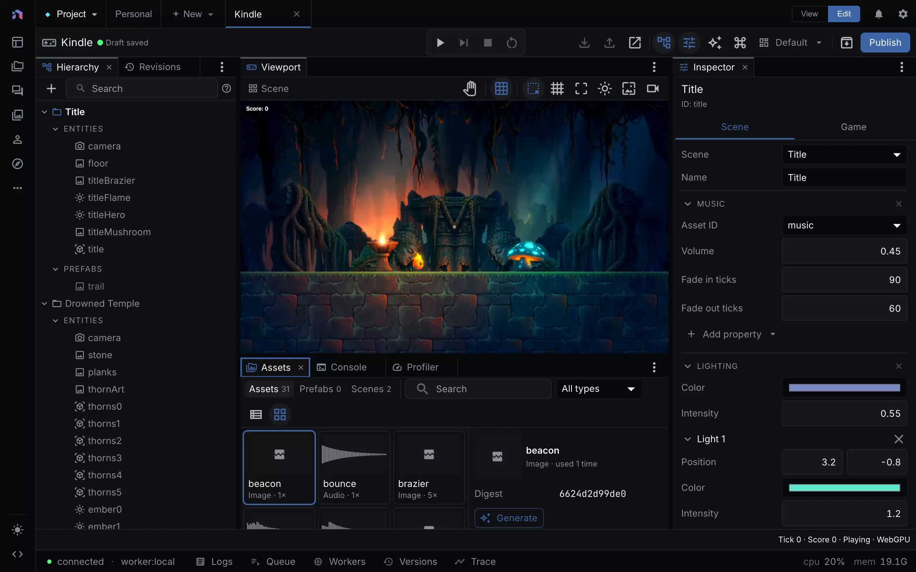Restart the scene with the reload icon
Image resolution: width=916 pixels, height=572 pixels.
click(512, 43)
